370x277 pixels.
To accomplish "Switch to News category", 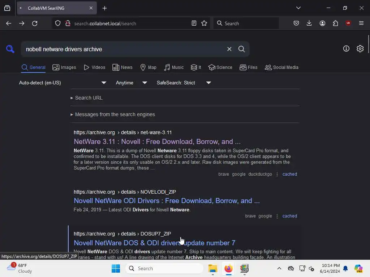I will tap(122, 67).
